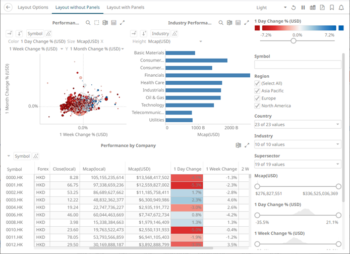
Task: Maximize the Industry Performance chart
Action: [246, 23]
